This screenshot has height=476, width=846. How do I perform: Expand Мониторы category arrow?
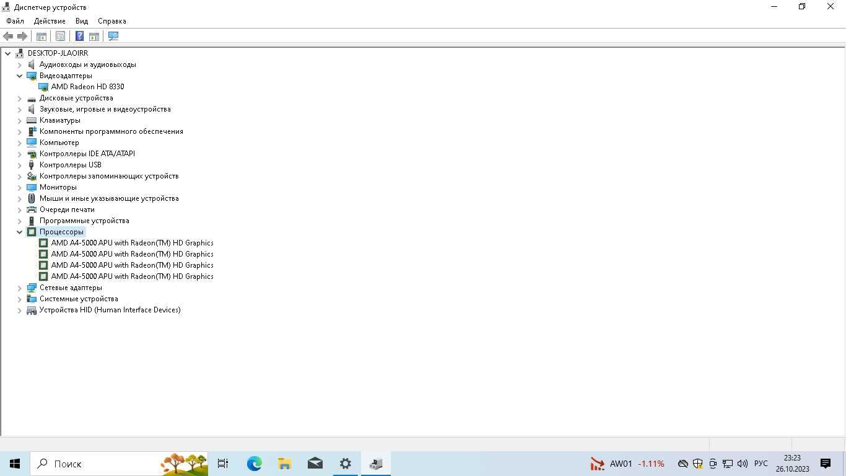click(19, 187)
